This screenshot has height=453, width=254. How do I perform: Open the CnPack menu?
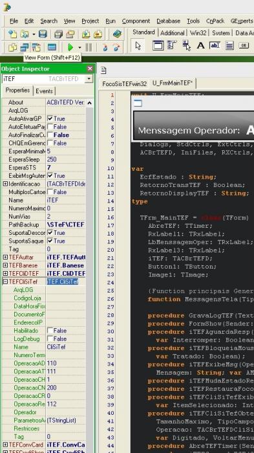pyautogui.click(x=215, y=21)
